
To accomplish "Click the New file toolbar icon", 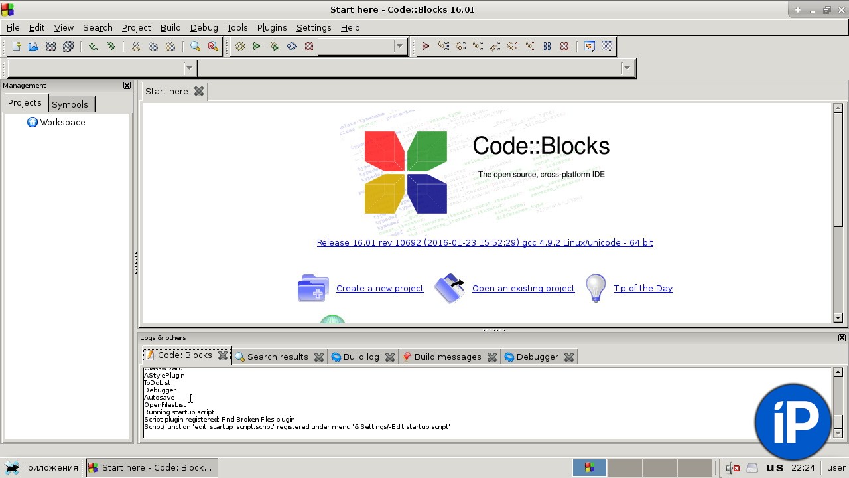I will coord(16,46).
